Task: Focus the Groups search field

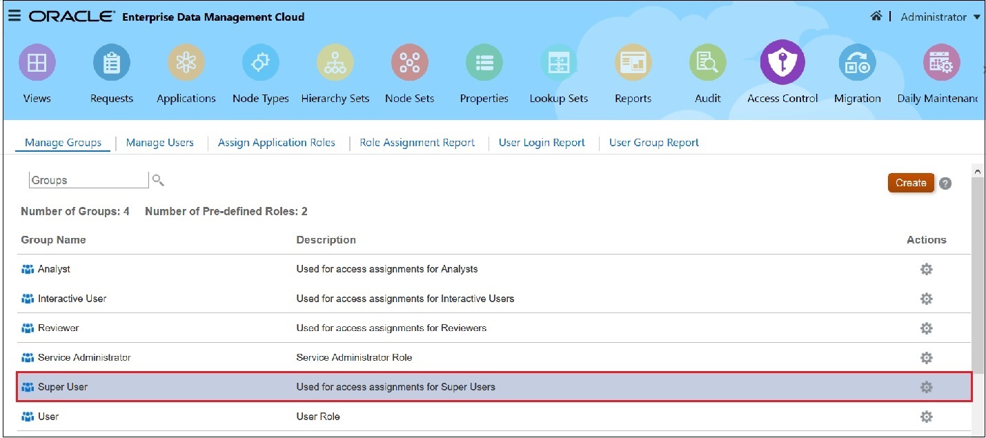Action: click(89, 180)
